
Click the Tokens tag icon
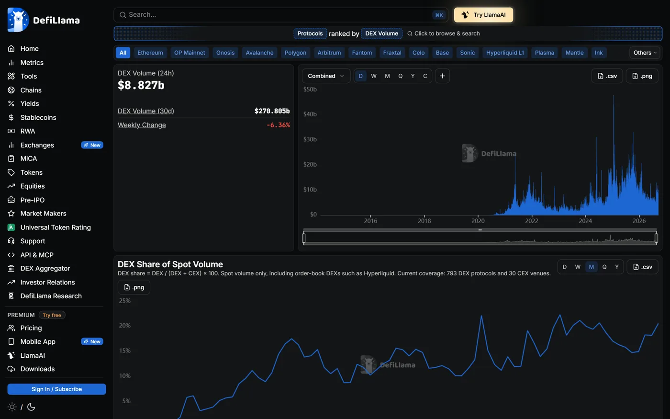(x=11, y=172)
